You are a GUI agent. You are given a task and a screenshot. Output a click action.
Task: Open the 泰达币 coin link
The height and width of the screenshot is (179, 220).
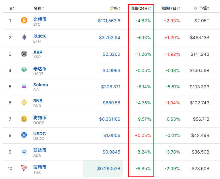[40, 69]
